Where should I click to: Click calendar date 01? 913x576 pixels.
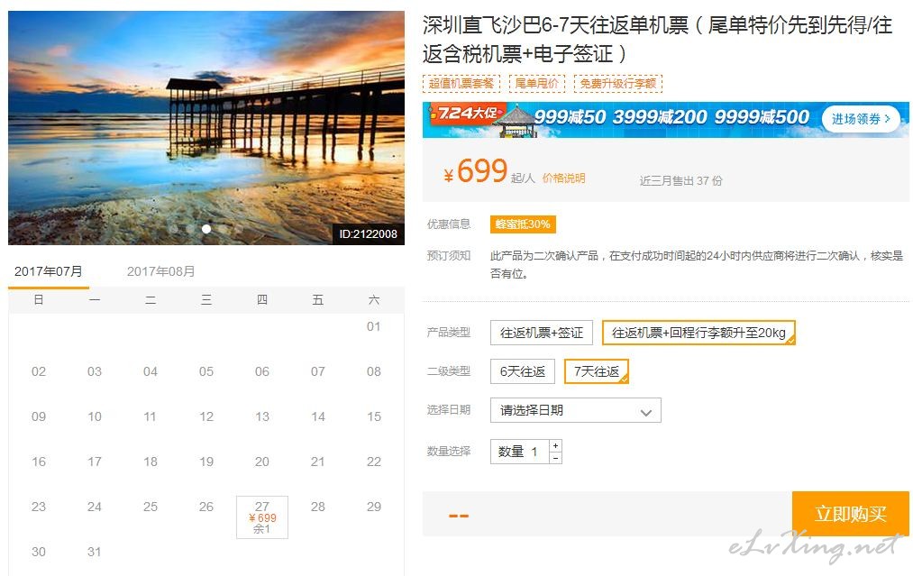coord(374,326)
